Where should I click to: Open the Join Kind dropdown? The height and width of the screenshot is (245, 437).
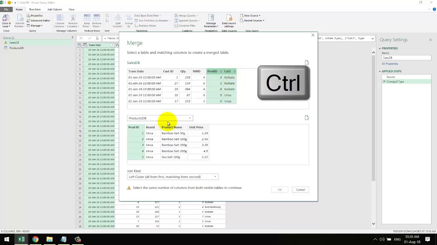(172, 177)
